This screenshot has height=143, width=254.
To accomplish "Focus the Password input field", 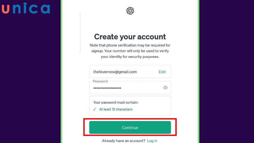I will coord(127,88).
